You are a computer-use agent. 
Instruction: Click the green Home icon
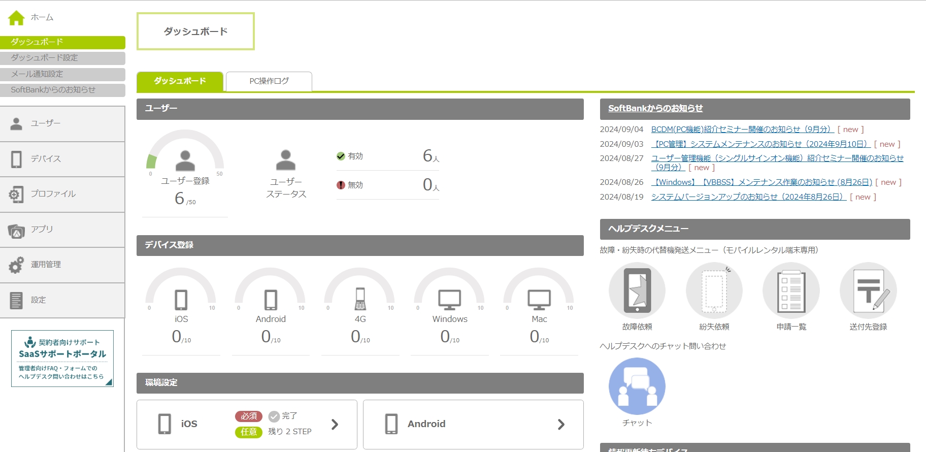click(16, 18)
